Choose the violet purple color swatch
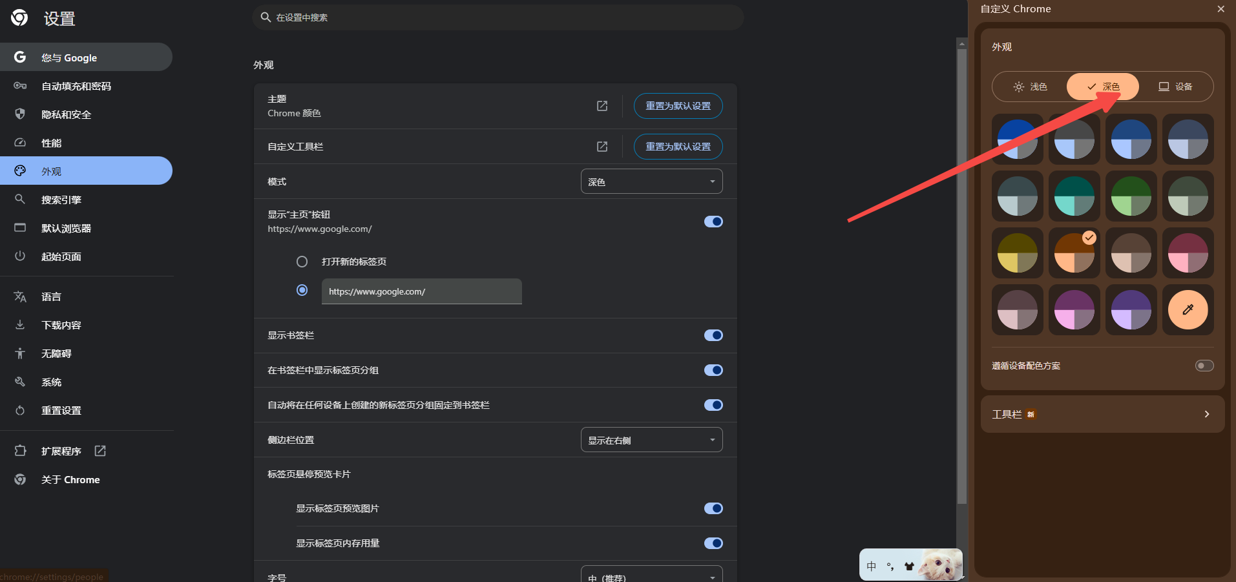1236x582 pixels. (x=1131, y=309)
